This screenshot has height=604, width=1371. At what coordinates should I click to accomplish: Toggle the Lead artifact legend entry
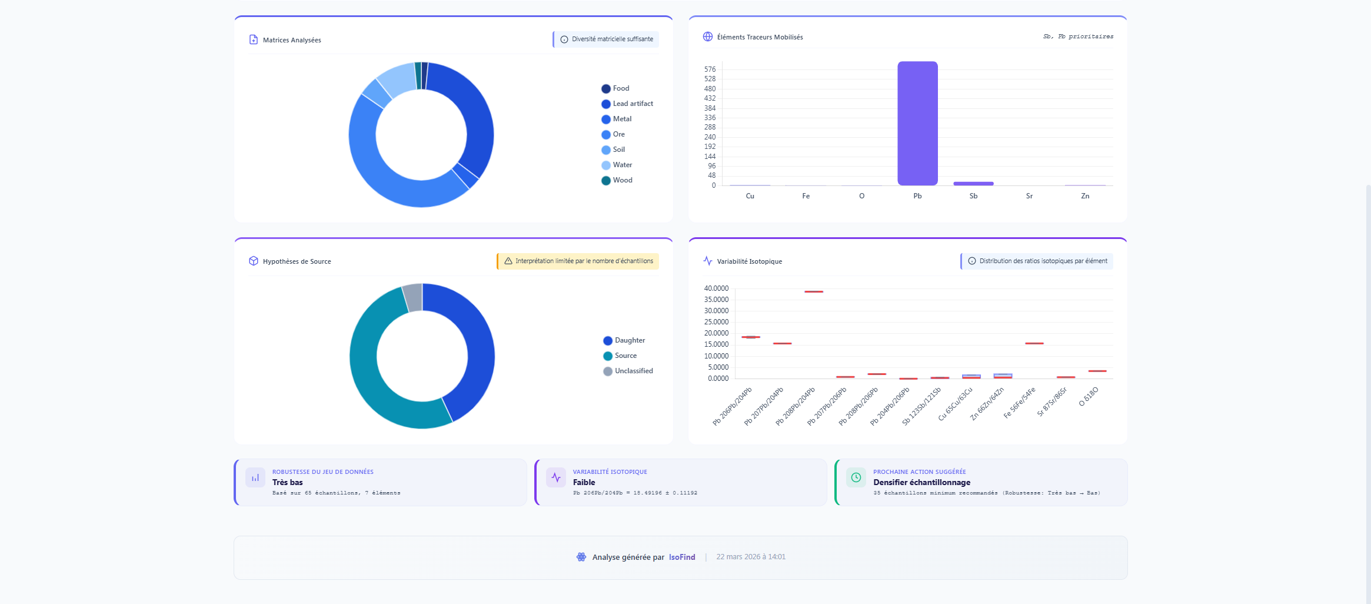[633, 103]
